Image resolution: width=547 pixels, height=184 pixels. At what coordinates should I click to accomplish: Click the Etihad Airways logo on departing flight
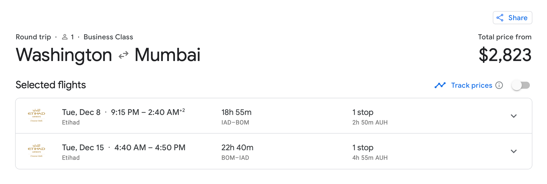coord(37,115)
